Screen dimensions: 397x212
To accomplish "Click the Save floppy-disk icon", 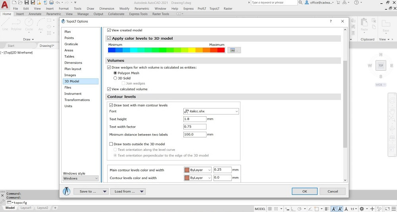I will [x=27, y=2].
